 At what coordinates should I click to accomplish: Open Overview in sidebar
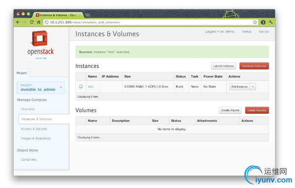point(28,109)
